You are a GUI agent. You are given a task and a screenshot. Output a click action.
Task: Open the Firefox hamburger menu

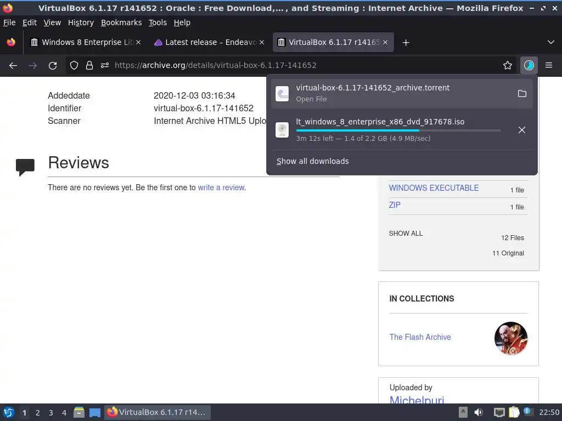click(x=549, y=66)
